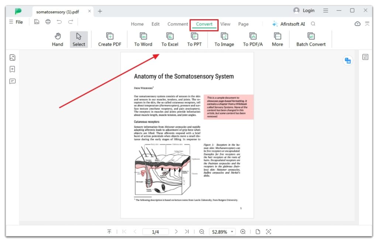
Task: Click the floating translate button
Action: [x=348, y=60]
